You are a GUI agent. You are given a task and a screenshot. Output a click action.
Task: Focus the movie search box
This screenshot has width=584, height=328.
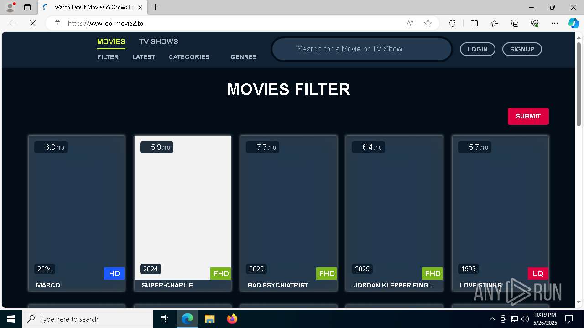[x=361, y=49]
